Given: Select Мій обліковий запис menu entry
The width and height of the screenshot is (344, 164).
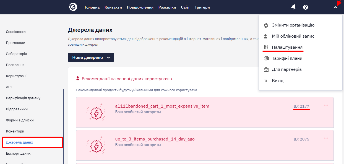Looking at the screenshot, I should [x=293, y=36].
